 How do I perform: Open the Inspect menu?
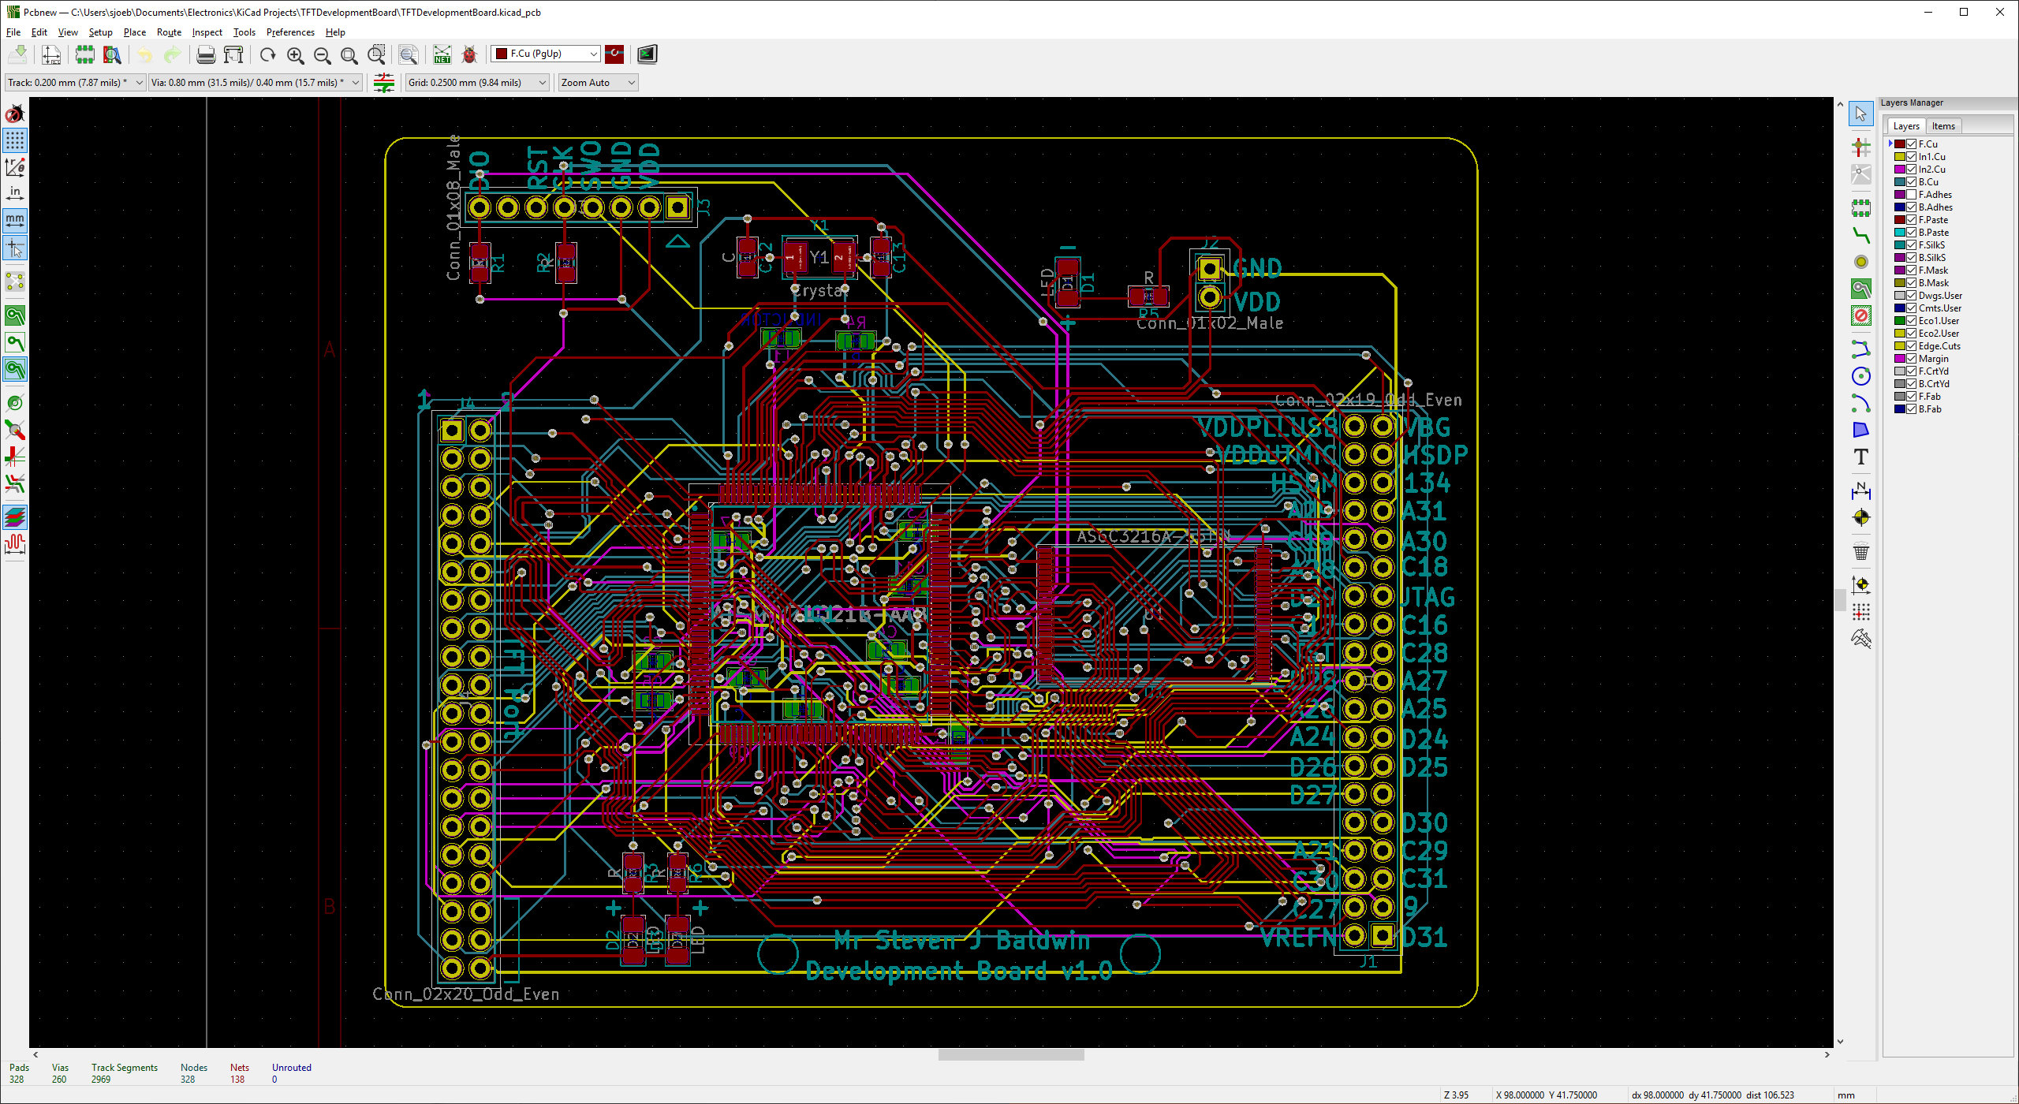[x=207, y=32]
